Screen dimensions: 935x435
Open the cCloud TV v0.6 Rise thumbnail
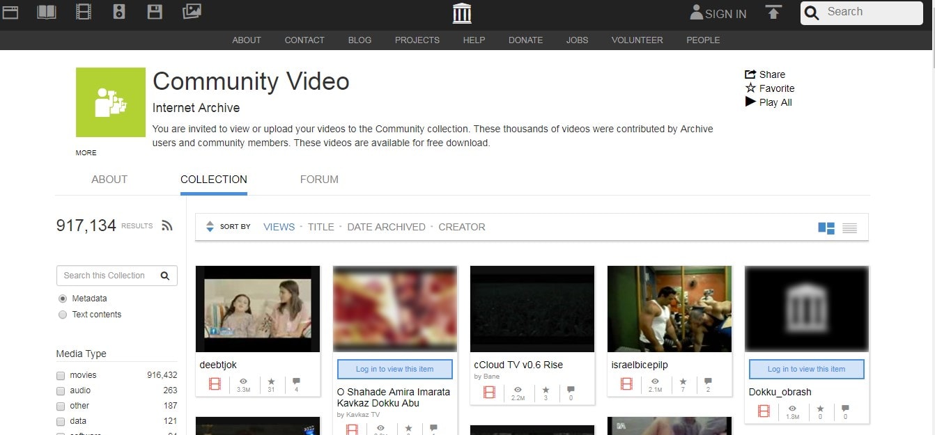[532, 309]
